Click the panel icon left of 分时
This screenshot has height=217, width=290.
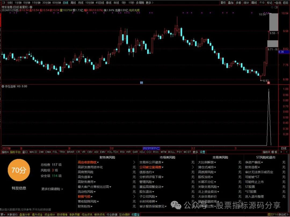click(x=3, y=3)
